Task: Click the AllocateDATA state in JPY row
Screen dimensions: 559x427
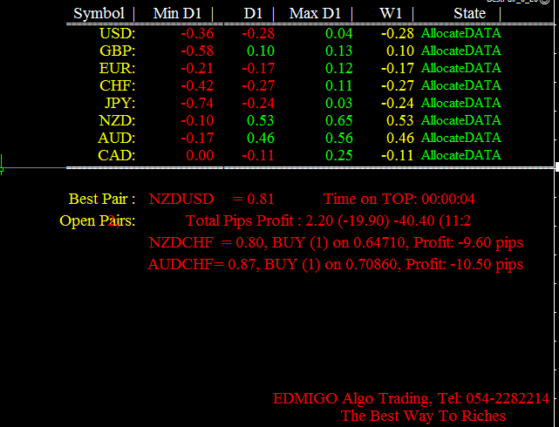Action: [x=461, y=103]
